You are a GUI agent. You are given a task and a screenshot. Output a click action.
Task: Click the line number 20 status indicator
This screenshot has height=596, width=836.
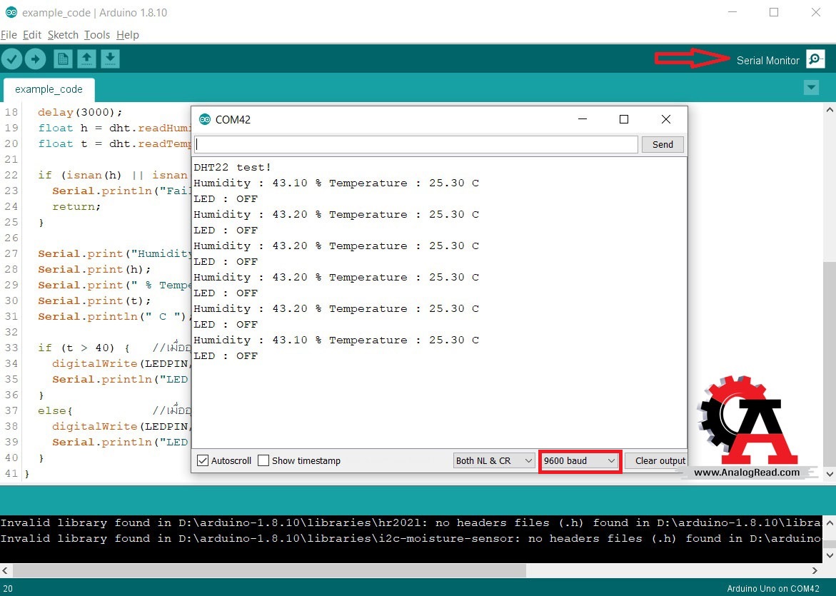(7, 589)
